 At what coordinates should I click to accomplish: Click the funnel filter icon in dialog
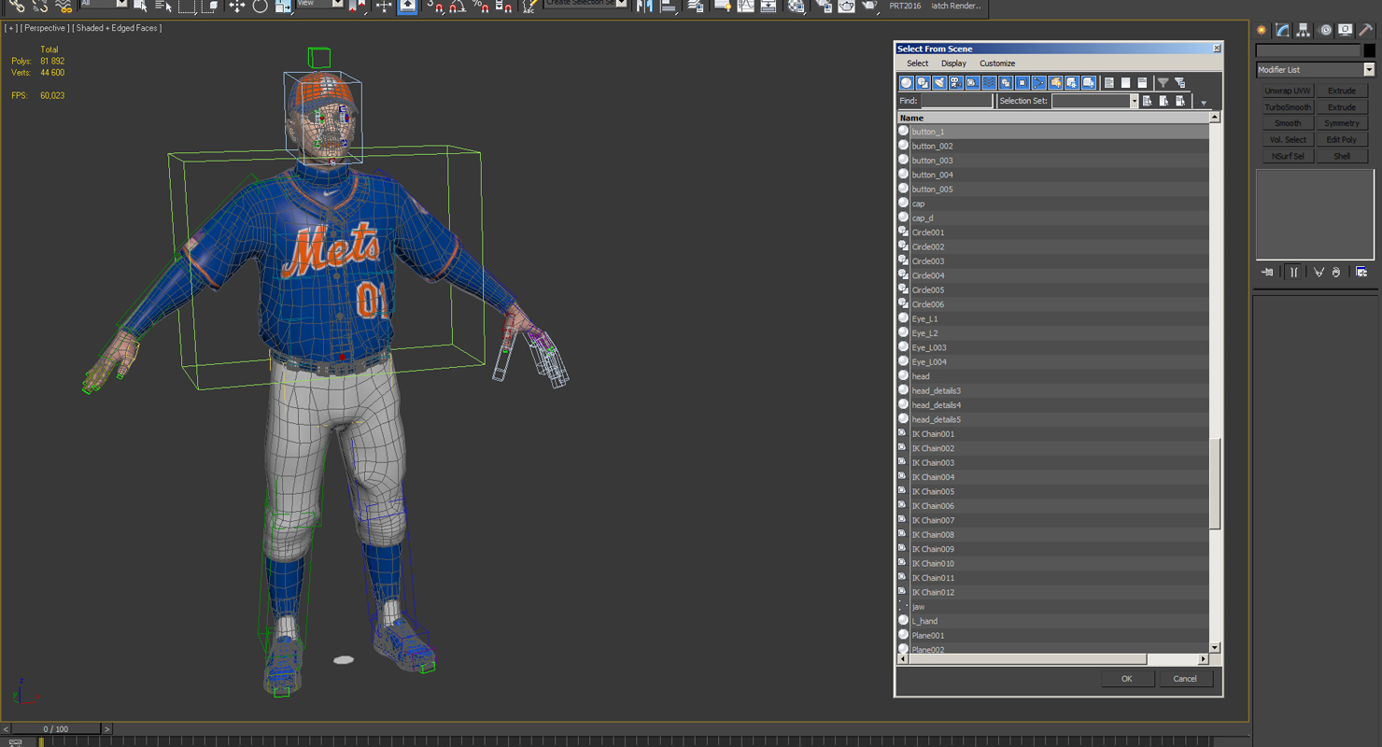1163,83
